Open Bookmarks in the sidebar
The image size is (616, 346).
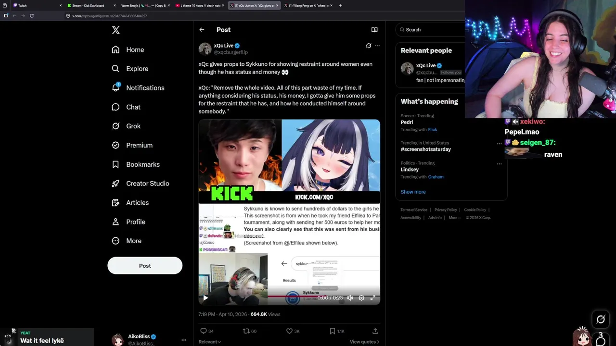coord(136,164)
